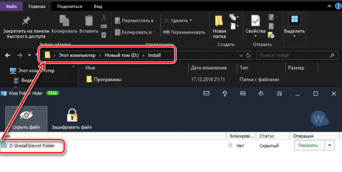342x172 pixels.
Task: Open the Wise Folder Hider menu lines icon
Action: click(280, 94)
